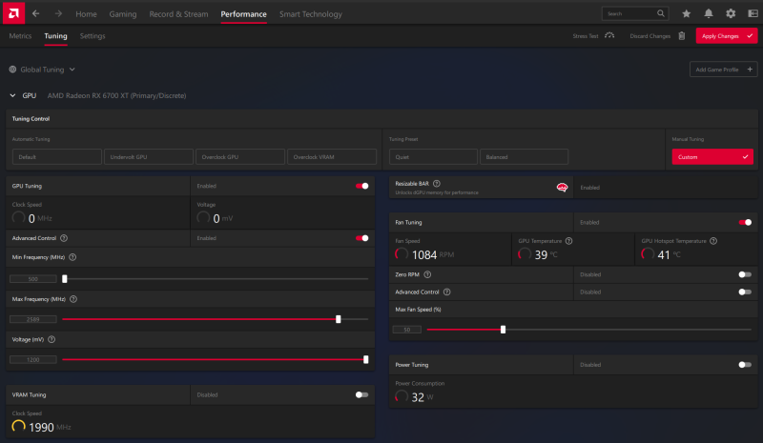Open help for Resizable BAR

tap(437, 183)
